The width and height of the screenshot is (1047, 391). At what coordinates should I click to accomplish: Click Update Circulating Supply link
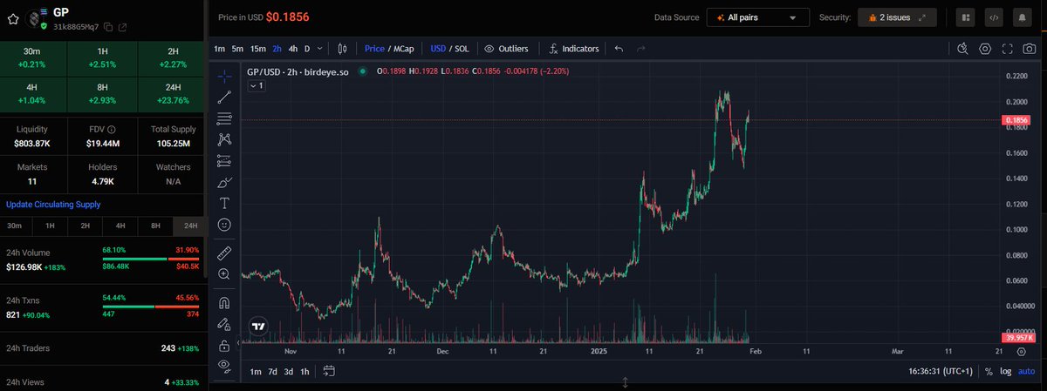point(53,204)
